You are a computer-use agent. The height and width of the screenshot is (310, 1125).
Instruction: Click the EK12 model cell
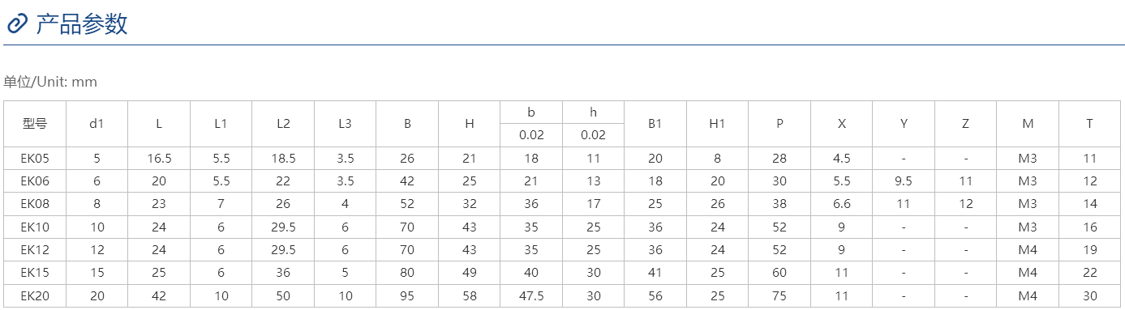(35, 250)
